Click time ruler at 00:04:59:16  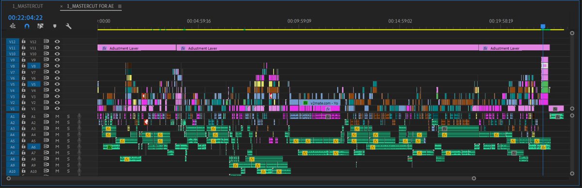199,21
